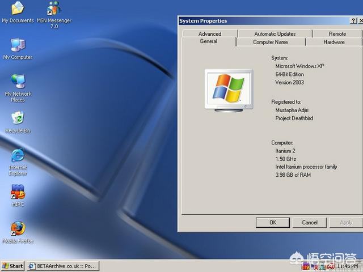Click the MSN Messenger tray icon

click(323, 266)
